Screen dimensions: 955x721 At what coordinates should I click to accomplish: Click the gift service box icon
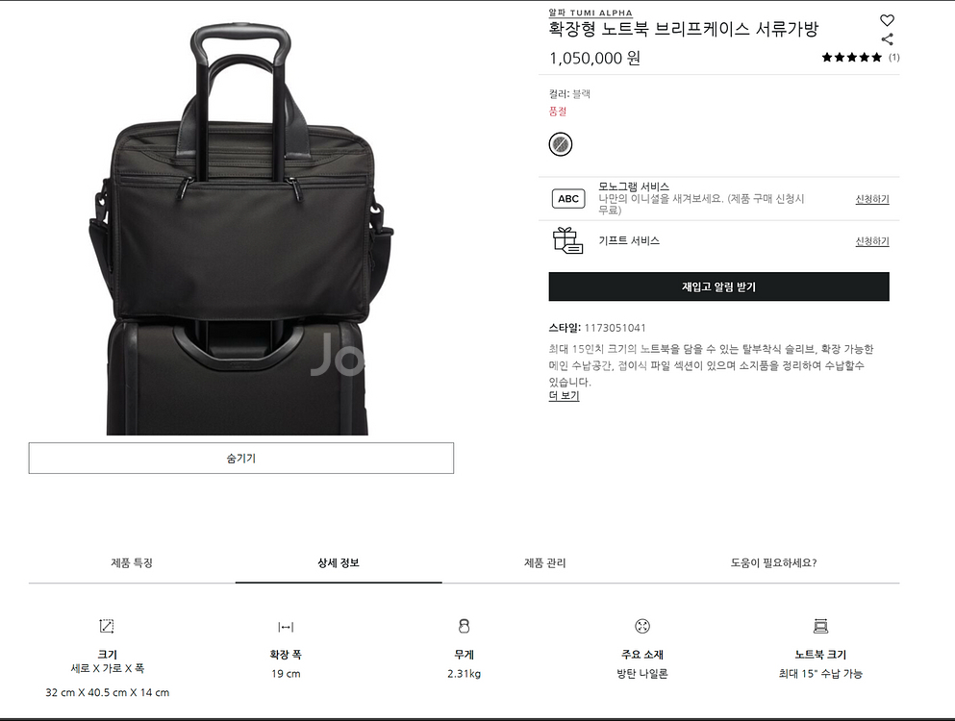coord(567,240)
